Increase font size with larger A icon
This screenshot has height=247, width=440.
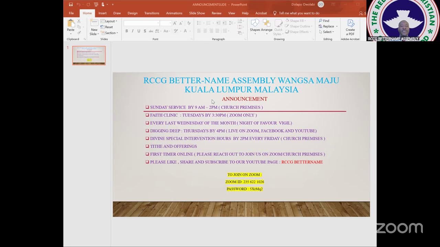[x=175, y=23]
